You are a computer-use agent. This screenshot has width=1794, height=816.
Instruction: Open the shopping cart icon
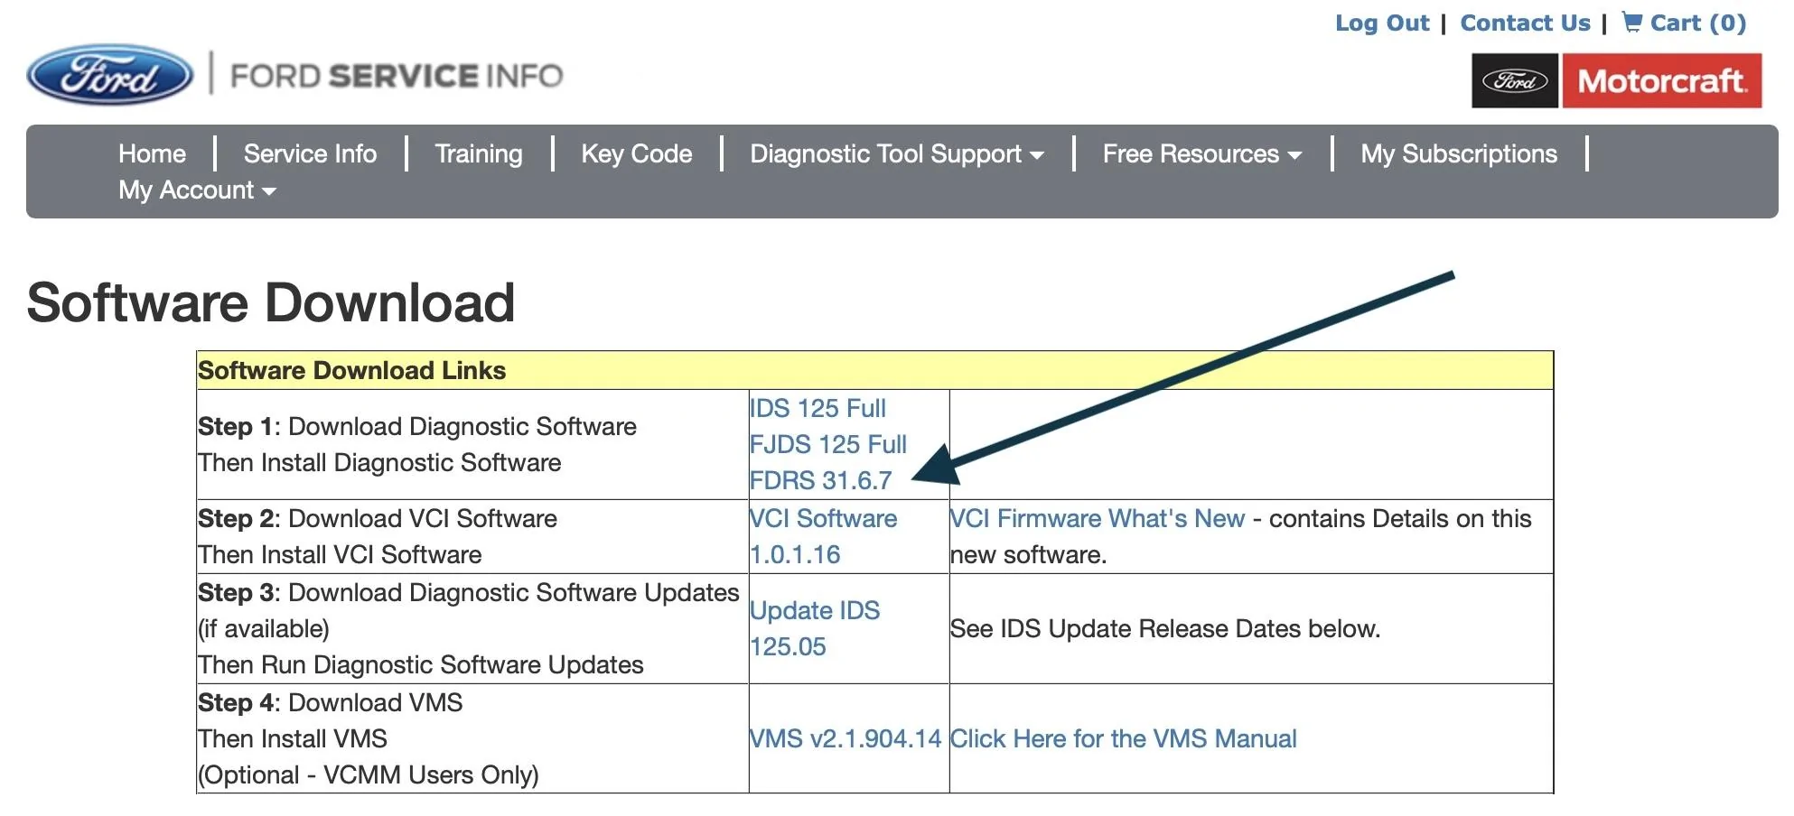[1631, 23]
